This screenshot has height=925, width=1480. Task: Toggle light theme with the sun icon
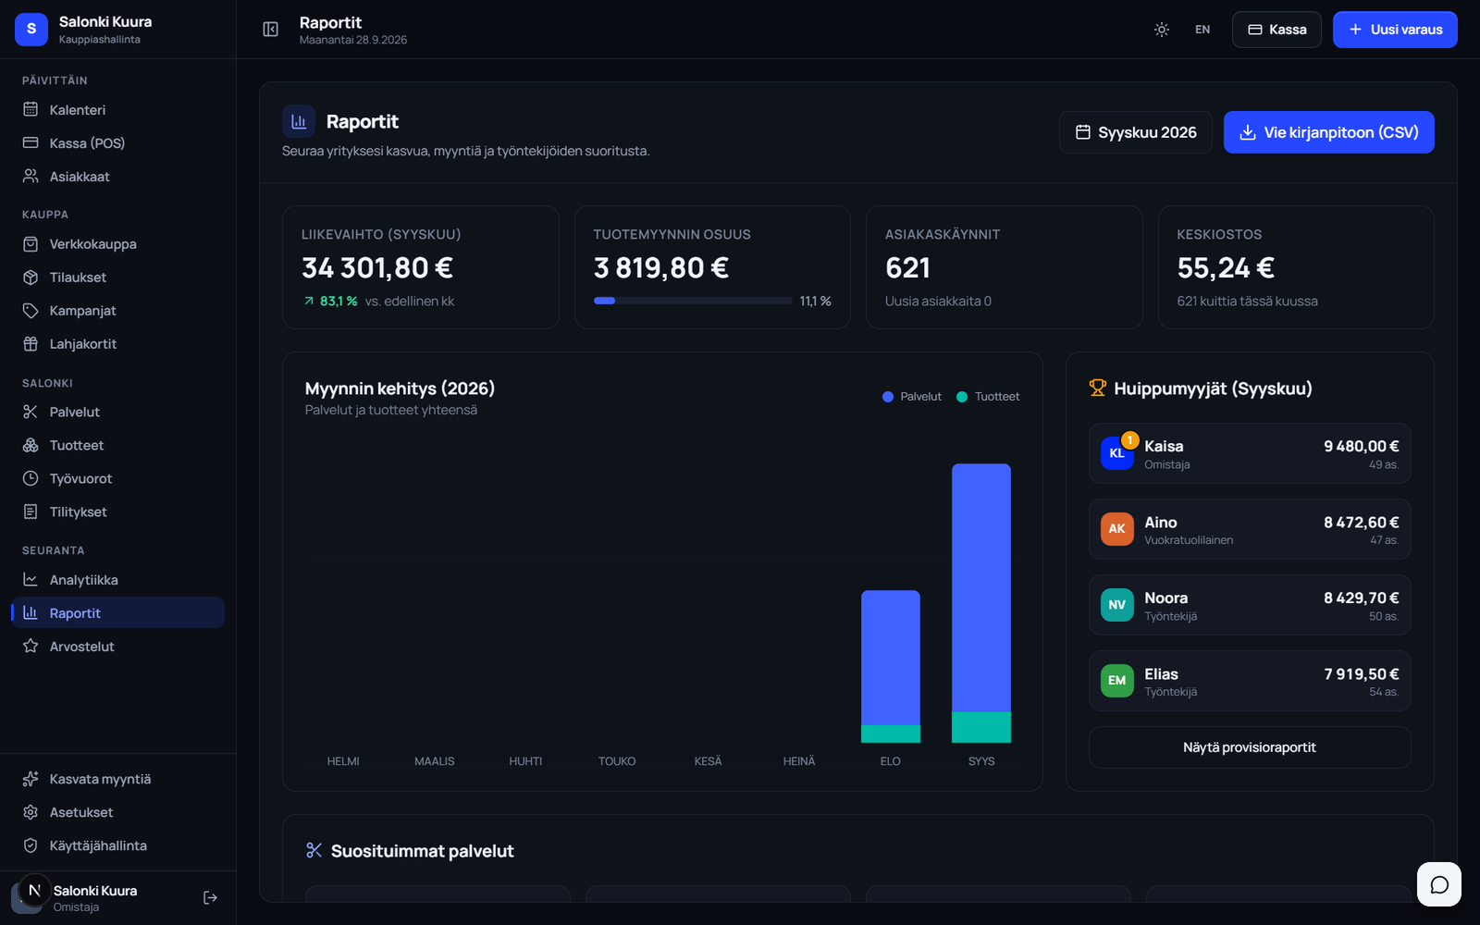point(1162,30)
